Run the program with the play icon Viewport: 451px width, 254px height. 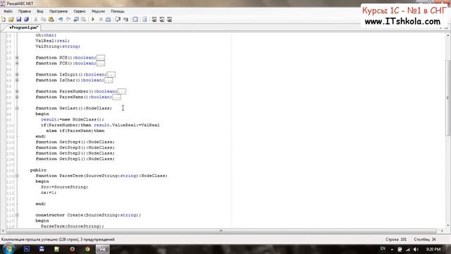click(x=93, y=19)
